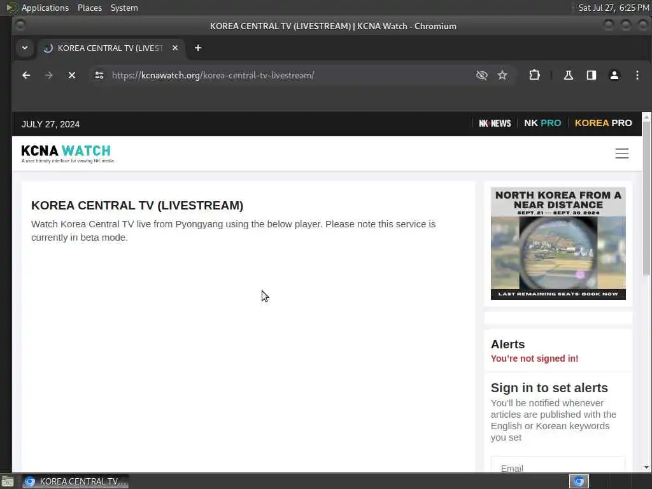652x489 pixels.
Task: Go back to the previous page
Action: [x=26, y=75]
